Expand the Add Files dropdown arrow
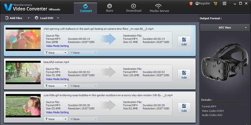Screen dimensions: 251x125 tap(29, 18)
